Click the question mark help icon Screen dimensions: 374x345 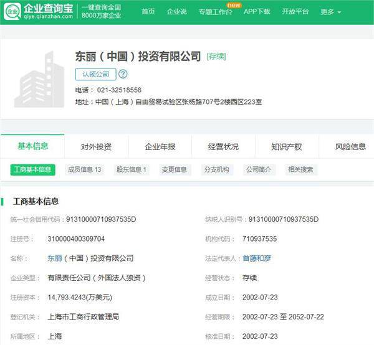(x=123, y=74)
